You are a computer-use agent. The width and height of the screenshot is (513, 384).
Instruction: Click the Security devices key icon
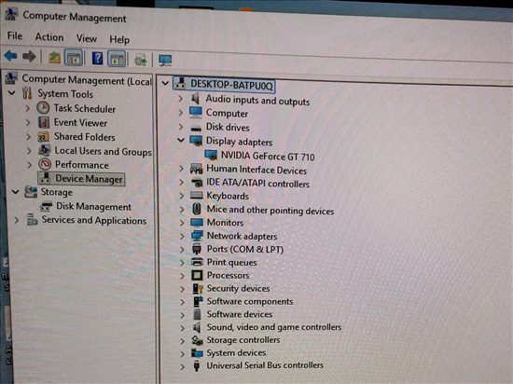(x=198, y=288)
